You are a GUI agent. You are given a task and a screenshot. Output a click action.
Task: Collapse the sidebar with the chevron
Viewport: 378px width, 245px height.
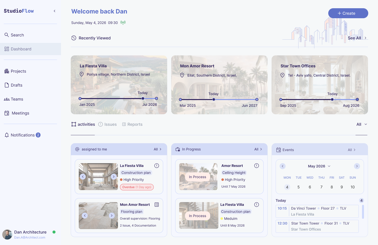point(54,11)
